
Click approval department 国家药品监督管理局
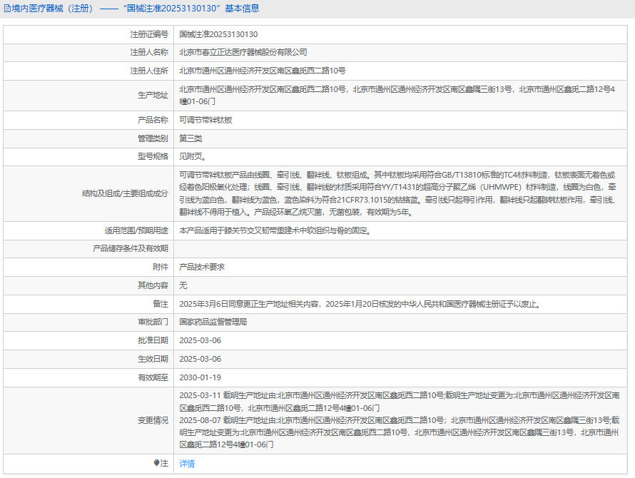click(213, 322)
